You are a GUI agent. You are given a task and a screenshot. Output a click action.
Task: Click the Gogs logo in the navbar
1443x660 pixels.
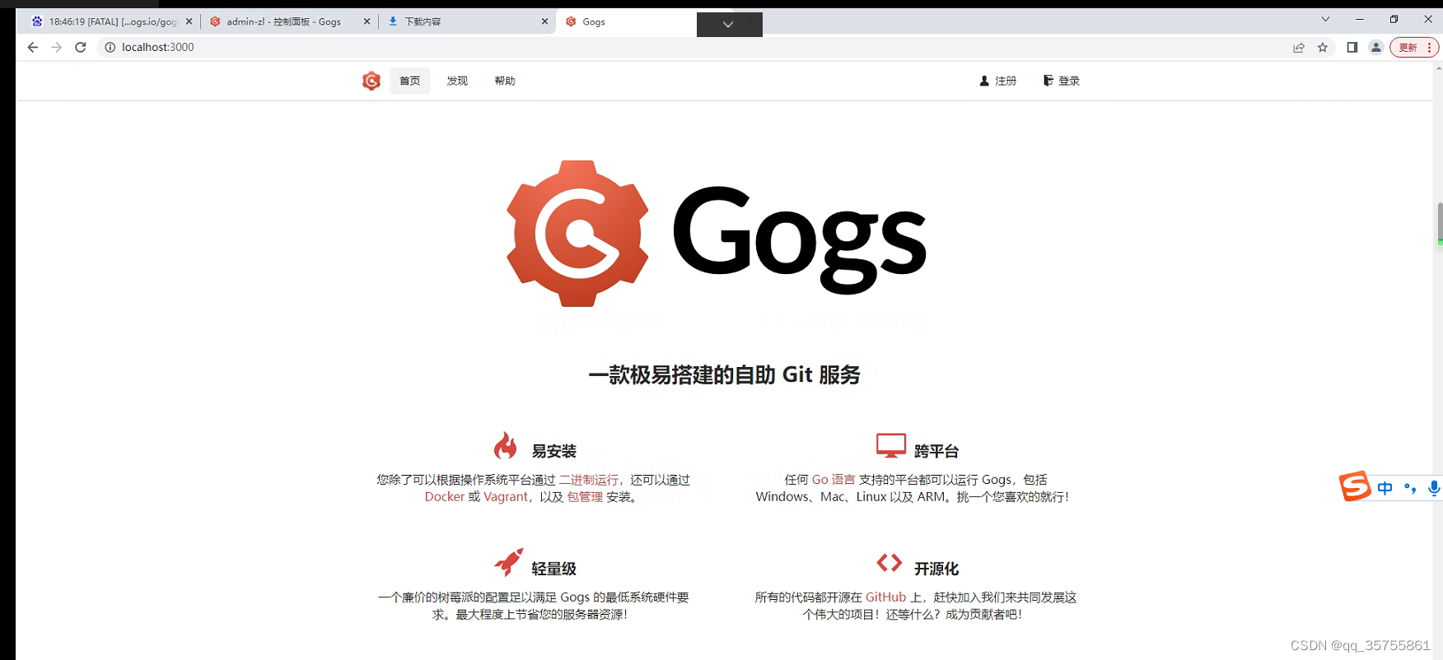(x=371, y=81)
